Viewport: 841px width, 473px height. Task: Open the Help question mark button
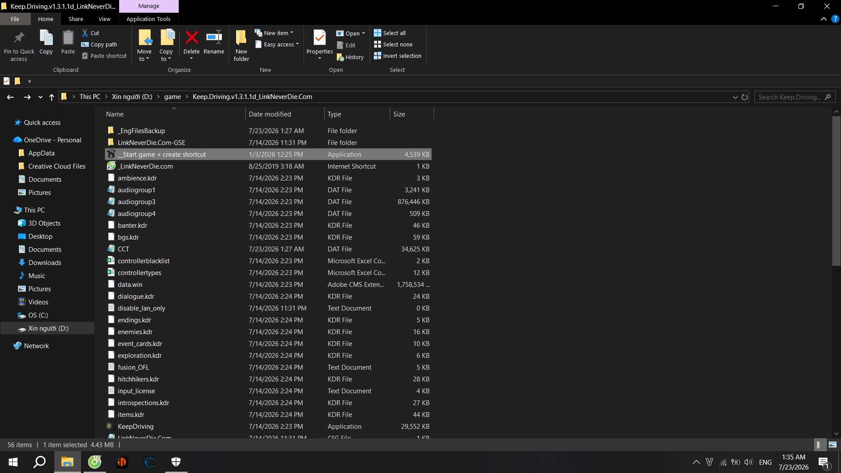(x=835, y=19)
